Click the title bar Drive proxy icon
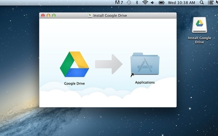 [x=90, y=15]
